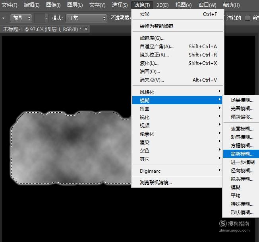Screen dimensions: 259x242
Task: Expand the 风格化 submenu
Action: 177,92
